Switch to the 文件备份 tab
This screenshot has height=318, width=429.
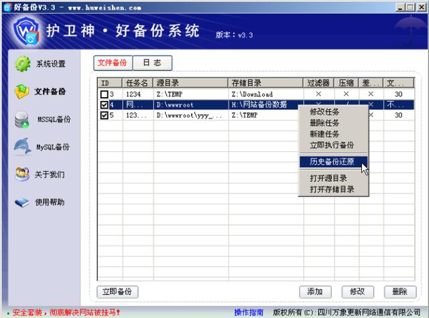click(113, 63)
